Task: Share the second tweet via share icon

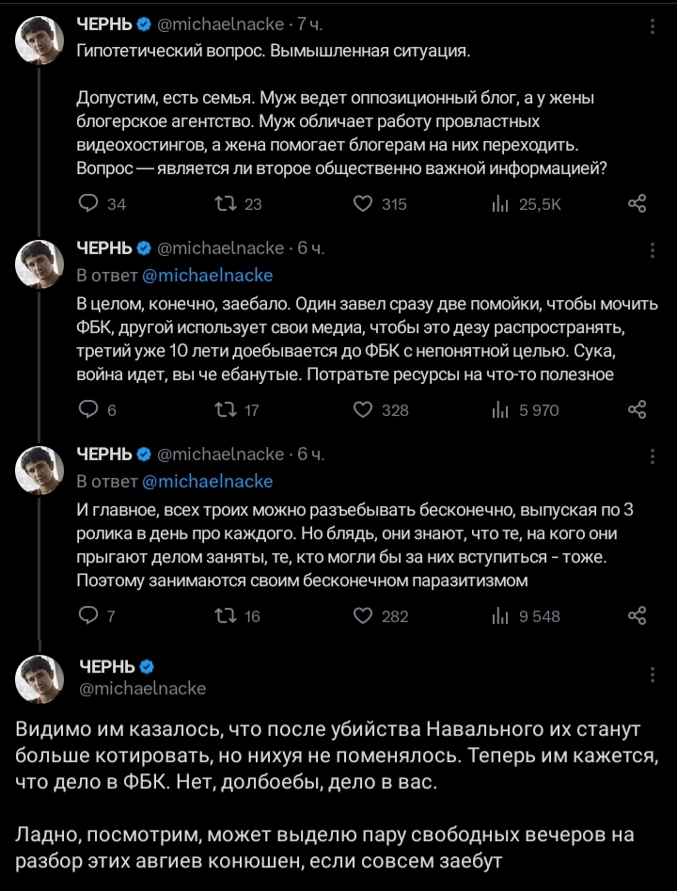Action: tap(637, 409)
